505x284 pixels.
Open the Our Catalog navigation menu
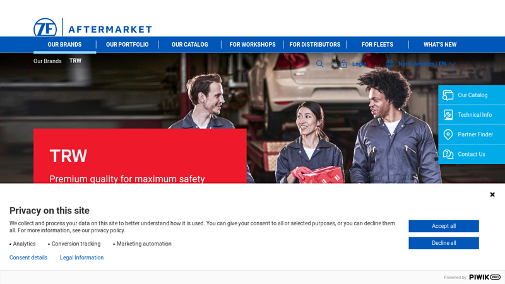click(x=189, y=45)
